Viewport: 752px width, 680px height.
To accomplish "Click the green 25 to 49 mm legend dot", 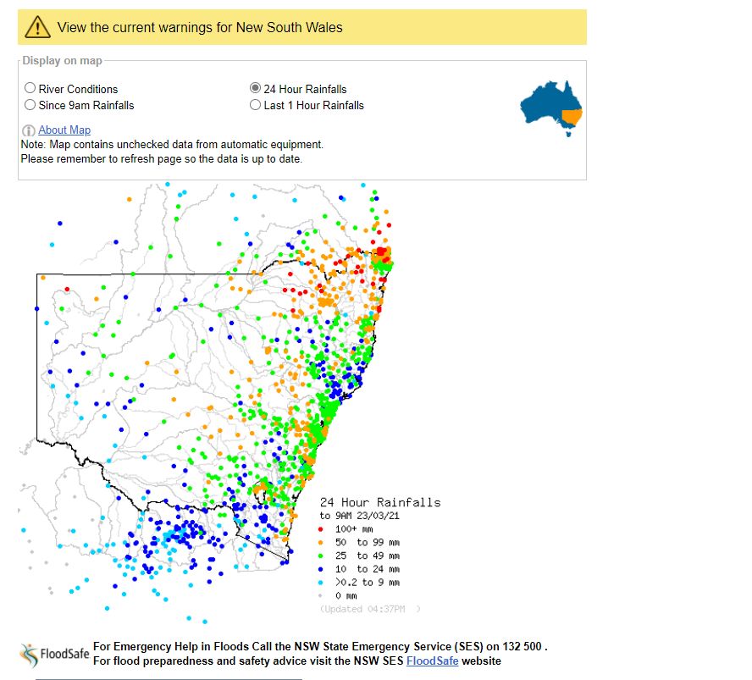I will click(x=321, y=556).
